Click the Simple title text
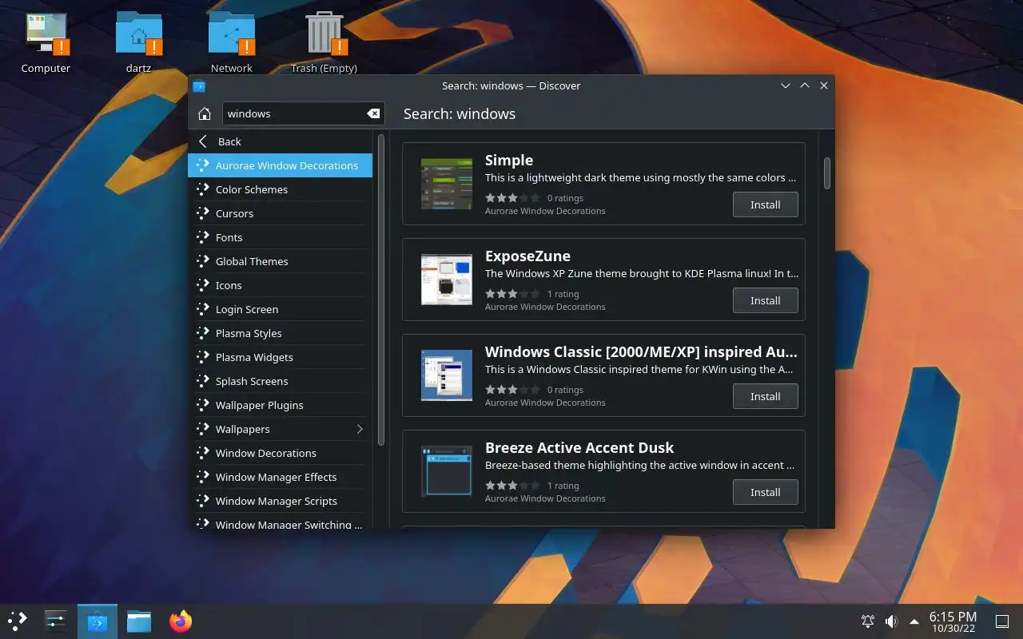 pos(509,160)
